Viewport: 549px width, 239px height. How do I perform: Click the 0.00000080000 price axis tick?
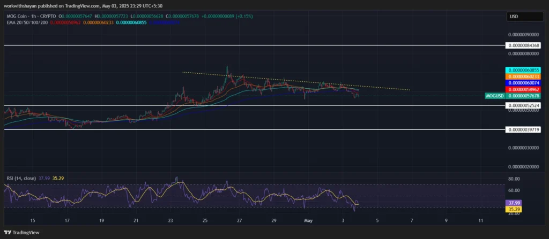(524, 54)
